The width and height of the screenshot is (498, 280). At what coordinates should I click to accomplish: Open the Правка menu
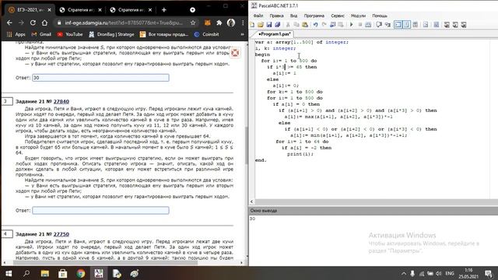(276, 16)
